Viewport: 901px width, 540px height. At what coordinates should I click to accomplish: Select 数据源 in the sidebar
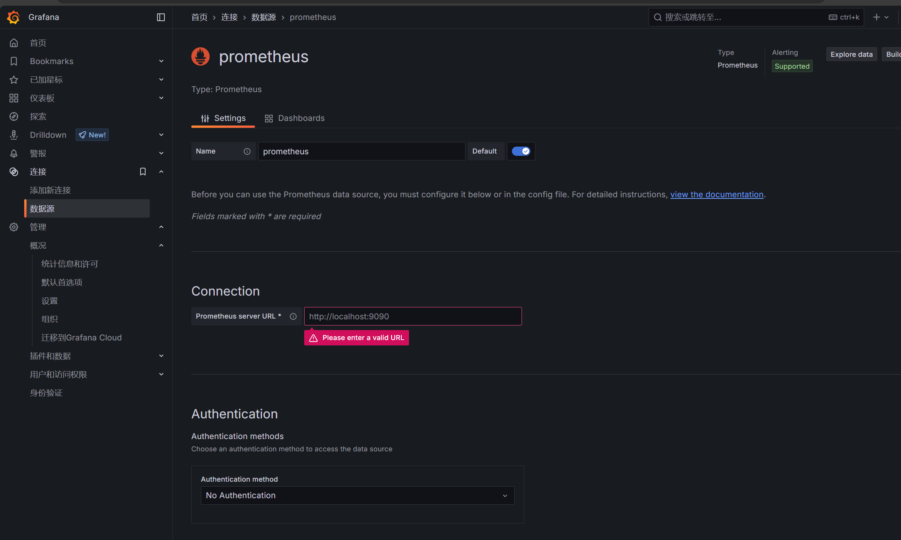click(x=87, y=208)
